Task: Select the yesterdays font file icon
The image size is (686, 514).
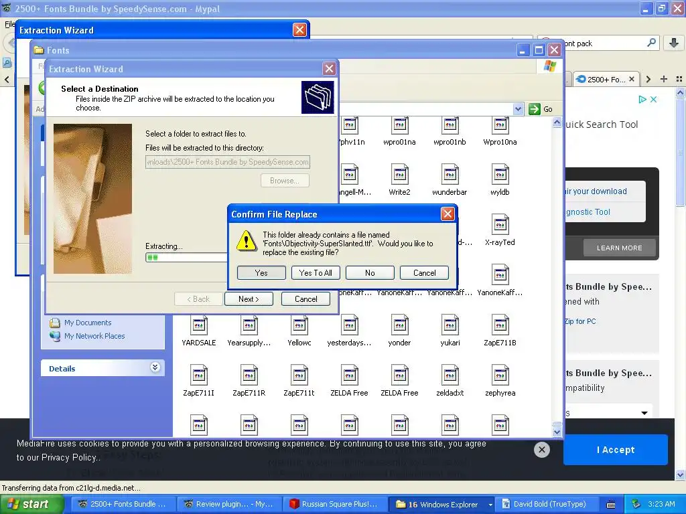Action: (x=349, y=325)
